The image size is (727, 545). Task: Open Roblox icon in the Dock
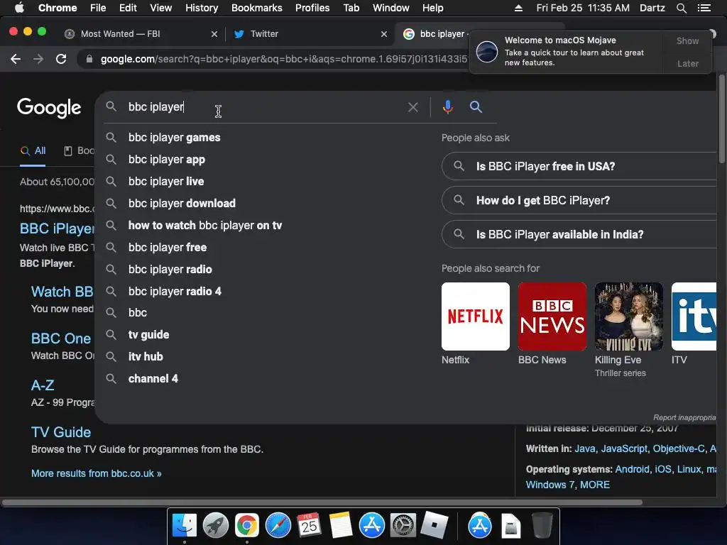coord(434,526)
